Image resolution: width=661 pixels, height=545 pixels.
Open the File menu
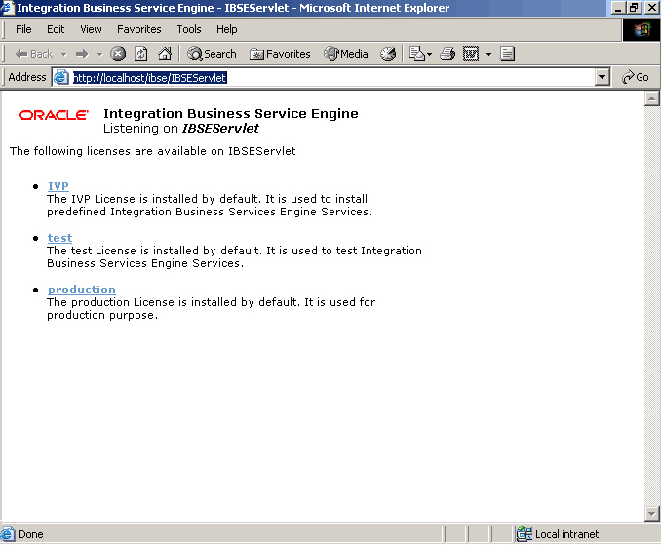click(x=23, y=29)
